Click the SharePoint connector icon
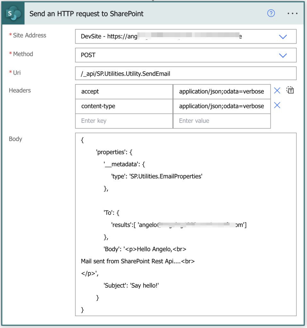 (x=13, y=13)
